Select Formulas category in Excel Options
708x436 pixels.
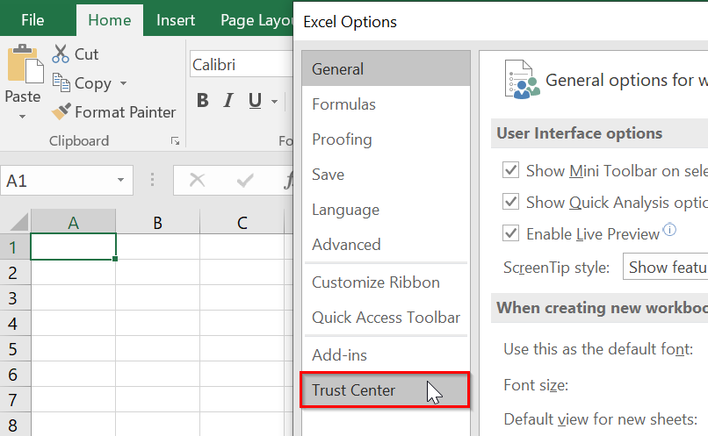click(386, 104)
